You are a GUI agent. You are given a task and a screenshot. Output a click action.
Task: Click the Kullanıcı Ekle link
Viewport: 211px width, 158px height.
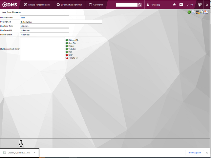tap(74, 40)
